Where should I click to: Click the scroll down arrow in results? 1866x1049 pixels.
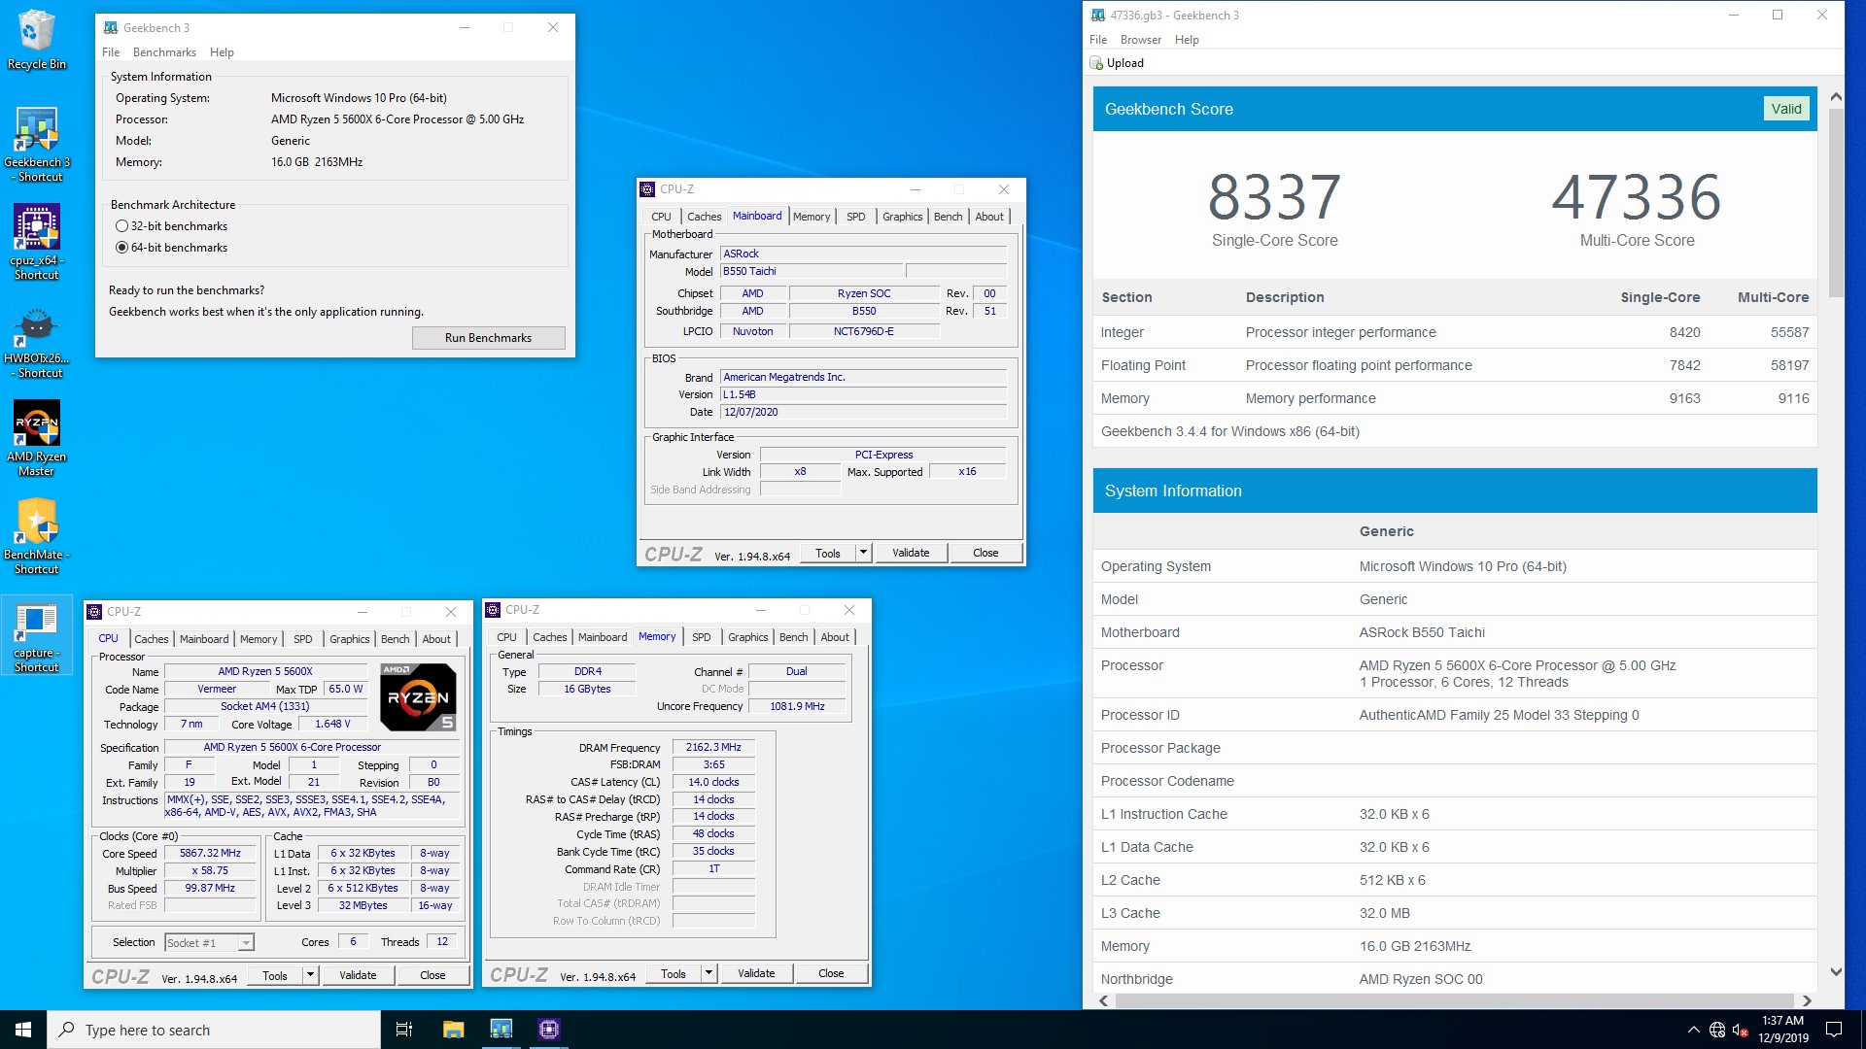point(1836,972)
